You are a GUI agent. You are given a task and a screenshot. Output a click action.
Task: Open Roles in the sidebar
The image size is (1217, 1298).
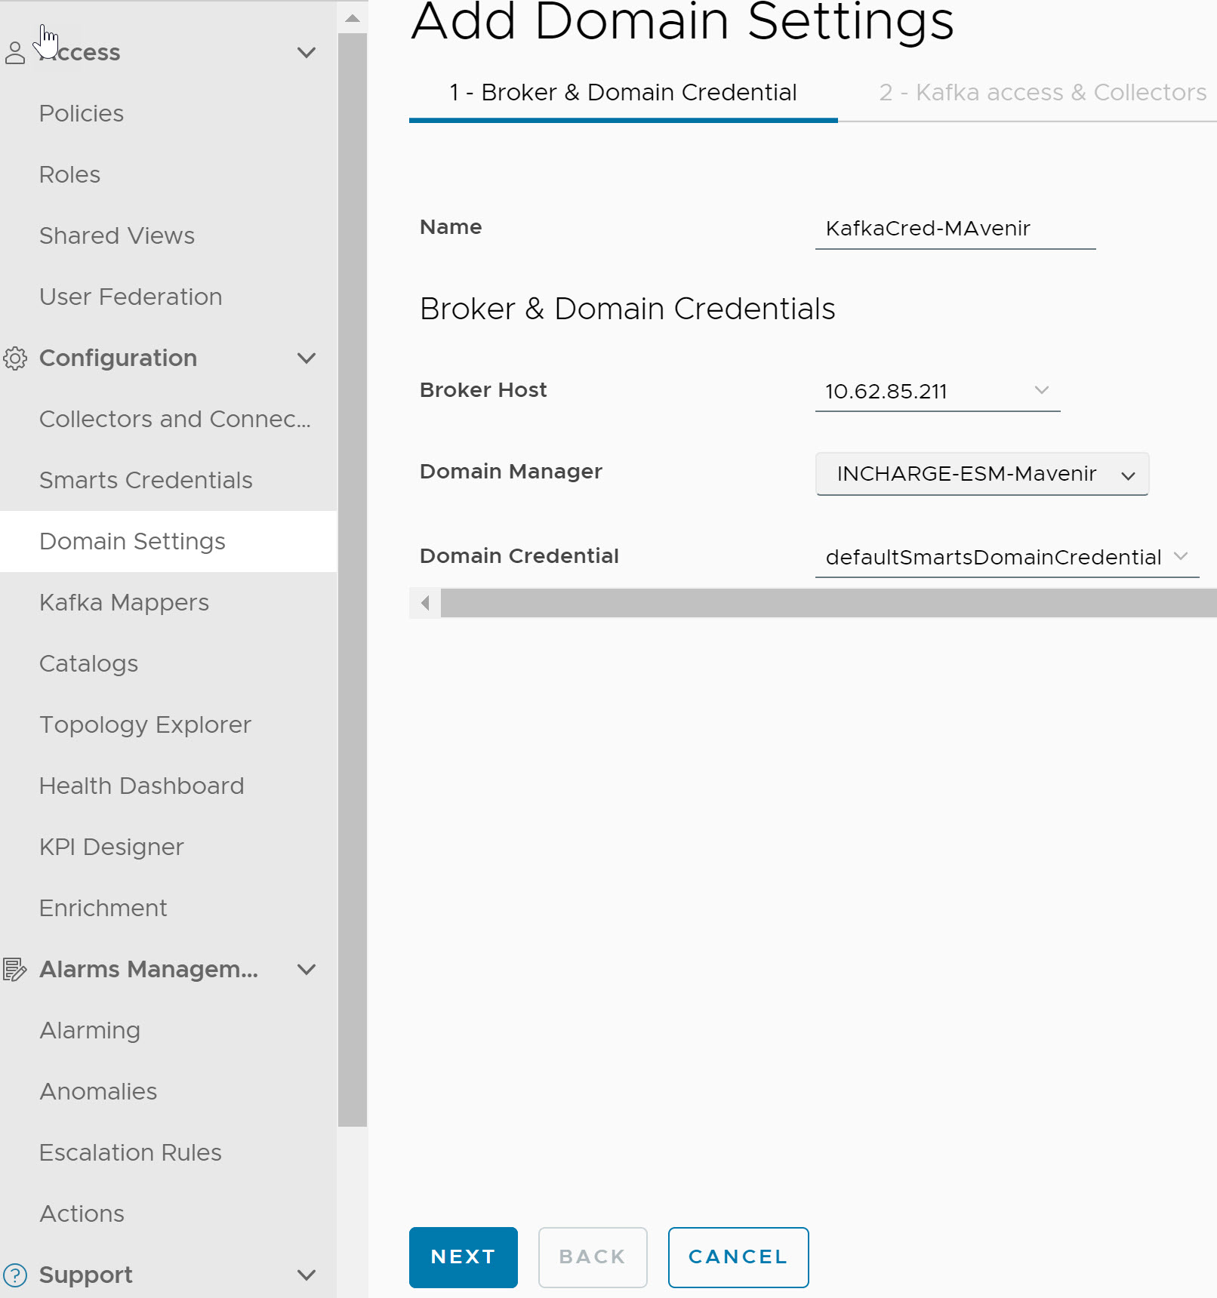pyautogui.click(x=69, y=174)
